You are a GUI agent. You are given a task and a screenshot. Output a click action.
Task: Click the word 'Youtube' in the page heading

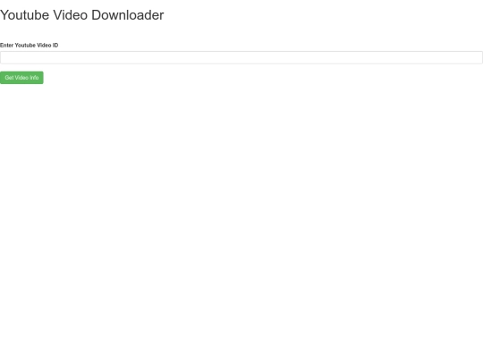pyautogui.click(x=25, y=15)
